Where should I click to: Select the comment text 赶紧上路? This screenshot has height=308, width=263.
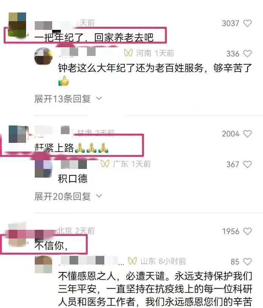pyautogui.click(x=54, y=148)
